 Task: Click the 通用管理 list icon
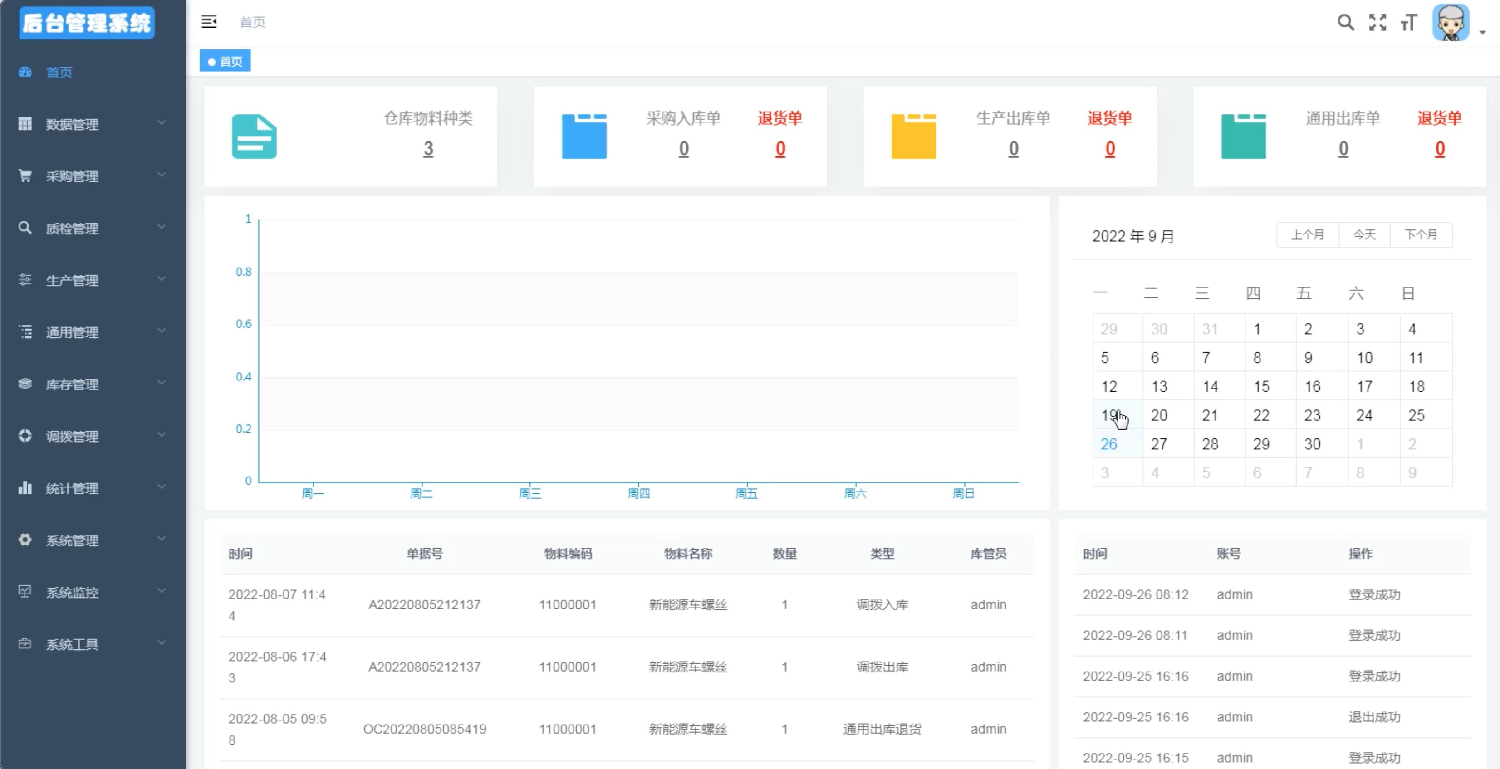pos(25,332)
